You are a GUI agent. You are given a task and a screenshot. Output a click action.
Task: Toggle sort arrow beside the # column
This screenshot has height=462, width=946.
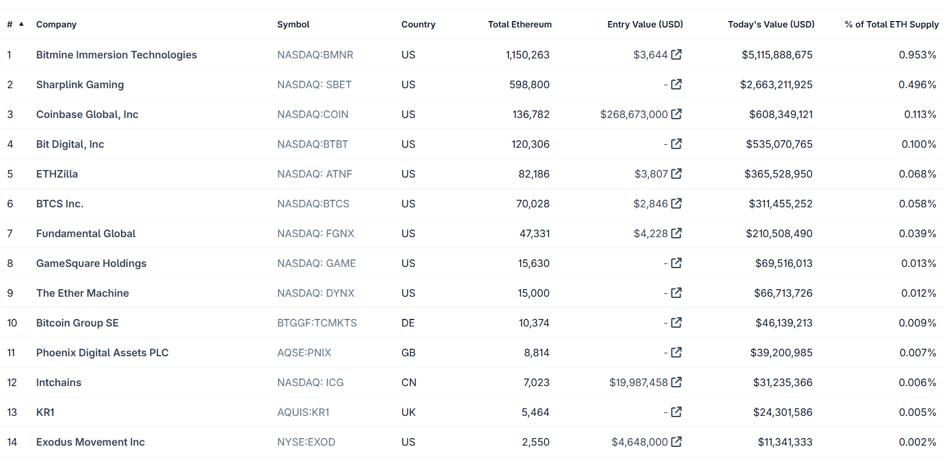pyautogui.click(x=22, y=24)
